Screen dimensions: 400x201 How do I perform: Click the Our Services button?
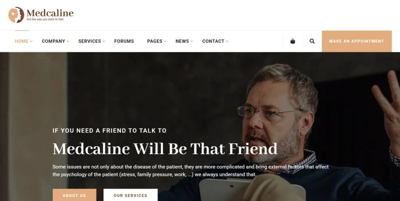coord(131,195)
